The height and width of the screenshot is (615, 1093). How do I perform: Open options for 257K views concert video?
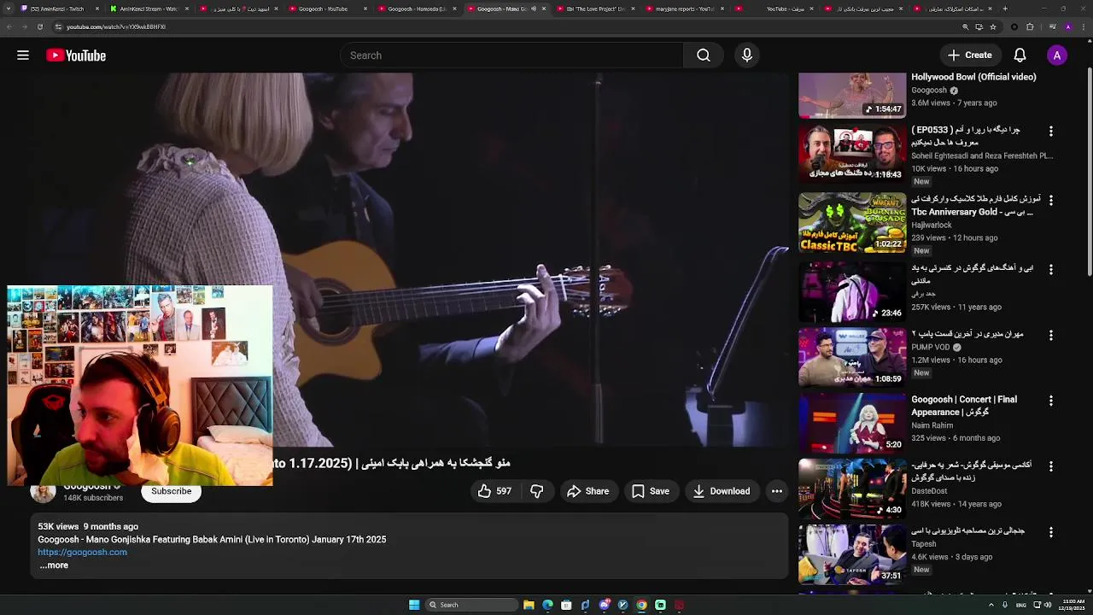point(1051,269)
